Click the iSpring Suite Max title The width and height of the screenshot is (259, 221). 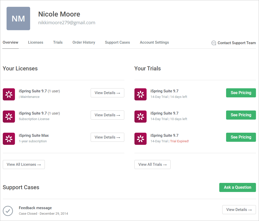[34, 135]
